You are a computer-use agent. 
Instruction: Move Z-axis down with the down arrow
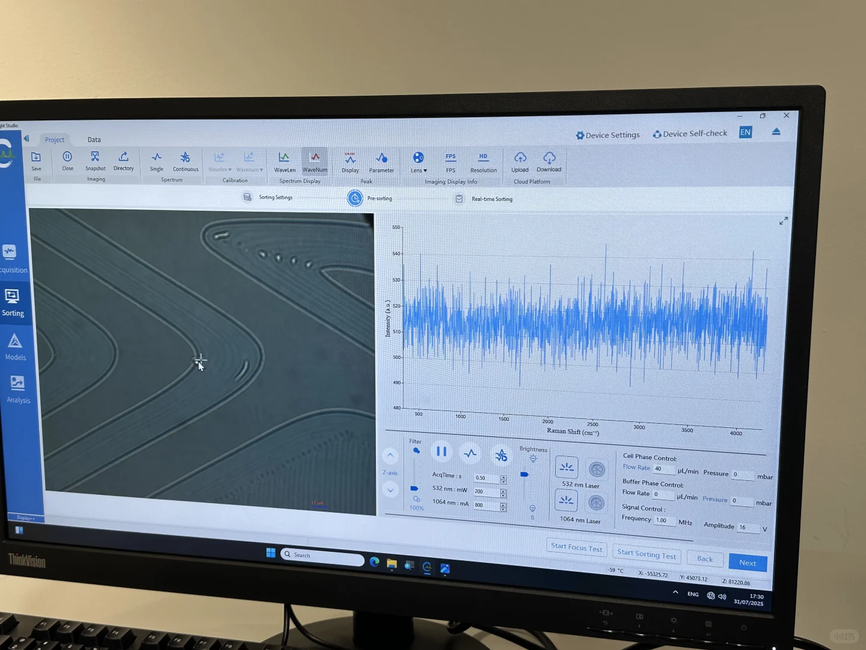[390, 489]
